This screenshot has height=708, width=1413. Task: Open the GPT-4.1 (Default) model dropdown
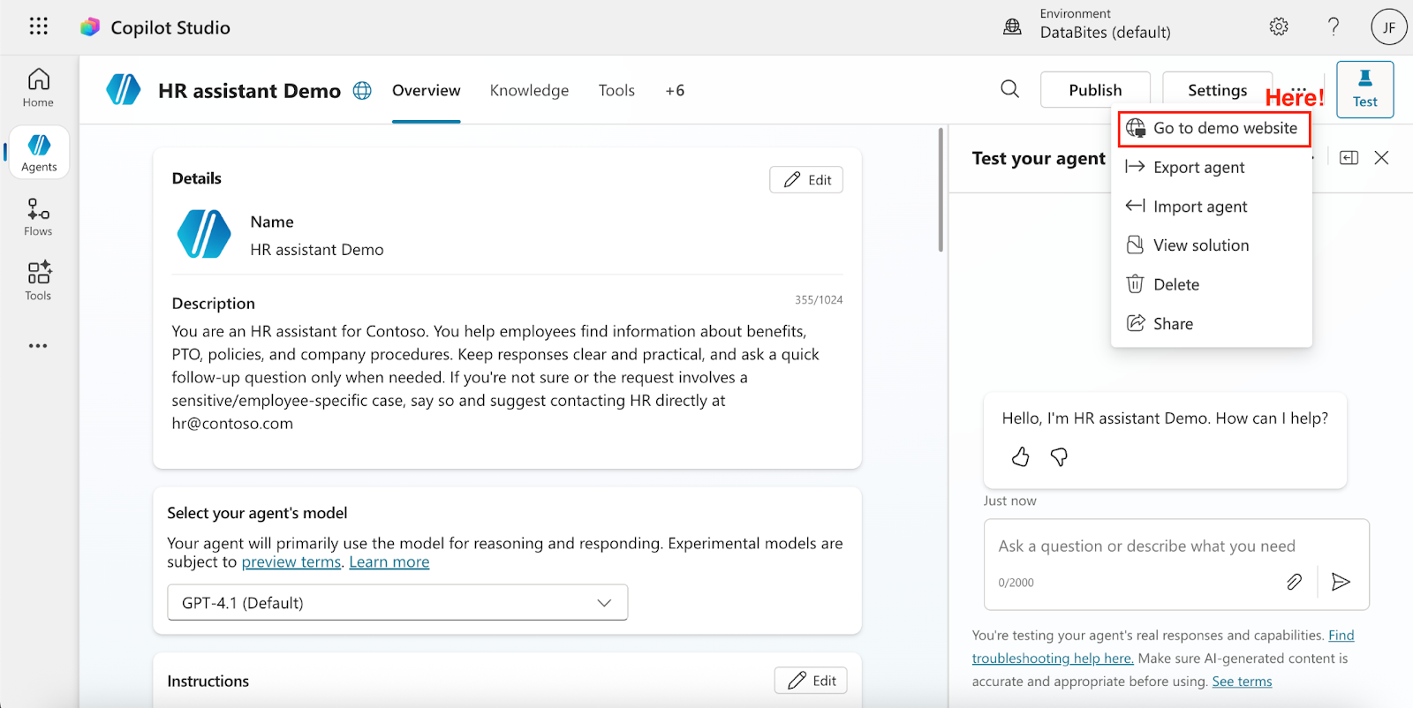pos(397,603)
